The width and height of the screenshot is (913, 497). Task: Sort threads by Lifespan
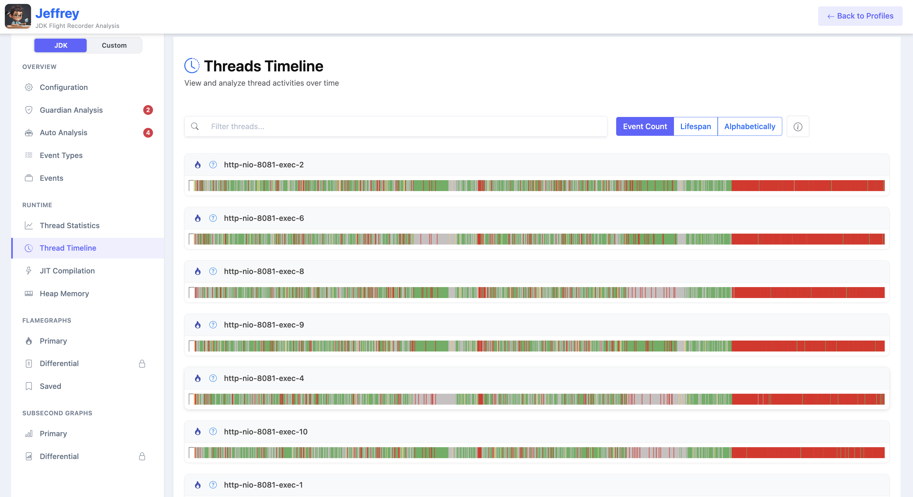click(x=695, y=126)
